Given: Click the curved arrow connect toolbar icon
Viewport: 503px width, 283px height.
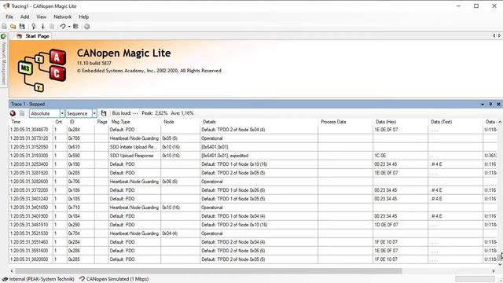Looking at the screenshot, I should pos(63,26).
